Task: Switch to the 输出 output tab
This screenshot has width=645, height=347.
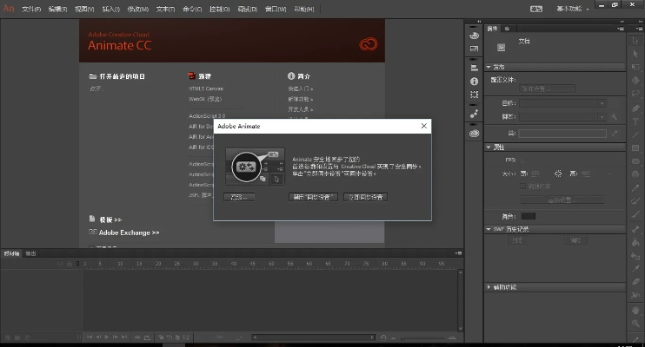Action: [x=30, y=253]
